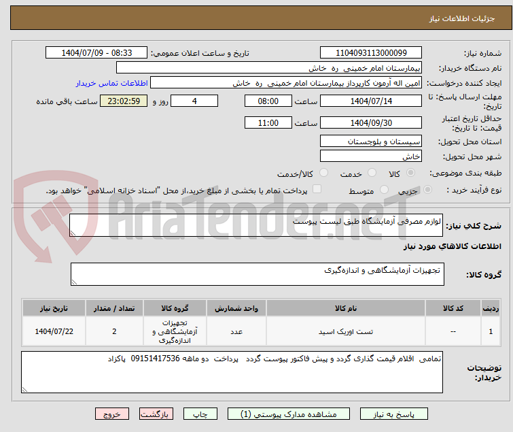Select the کالا radio button

click(x=410, y=173)
